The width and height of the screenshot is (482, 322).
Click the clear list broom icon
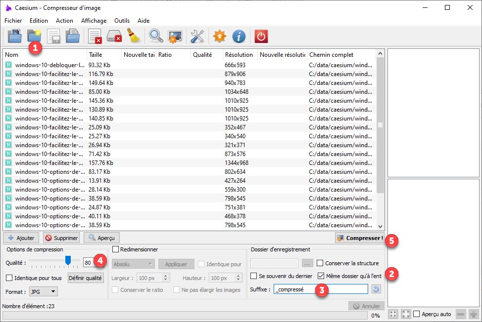click(133, 36)
